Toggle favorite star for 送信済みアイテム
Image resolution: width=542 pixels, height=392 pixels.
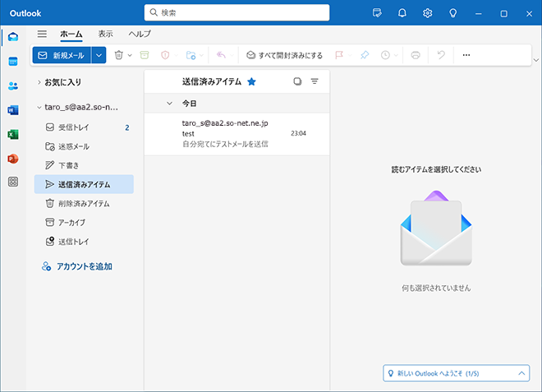(x=251, y=82)
